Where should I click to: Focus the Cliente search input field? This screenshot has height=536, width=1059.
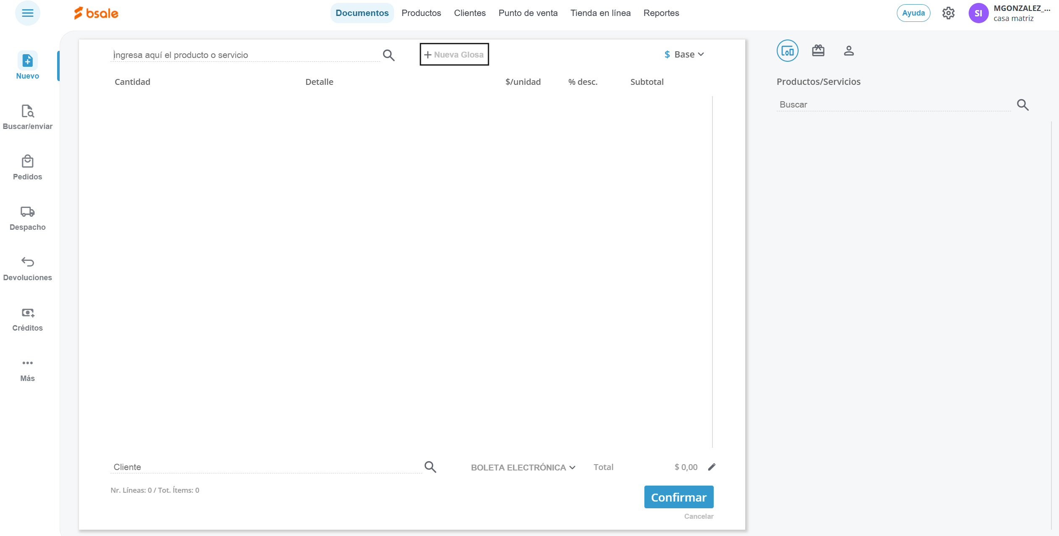click(x=265, y=467)
